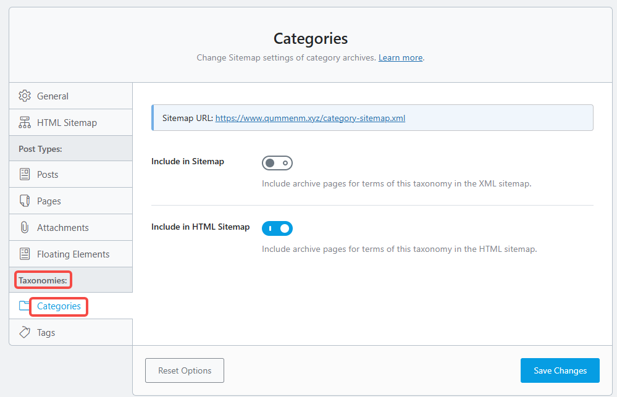Click the General gear icon
Screen dimensions: 617x397
tap(25, 96)
